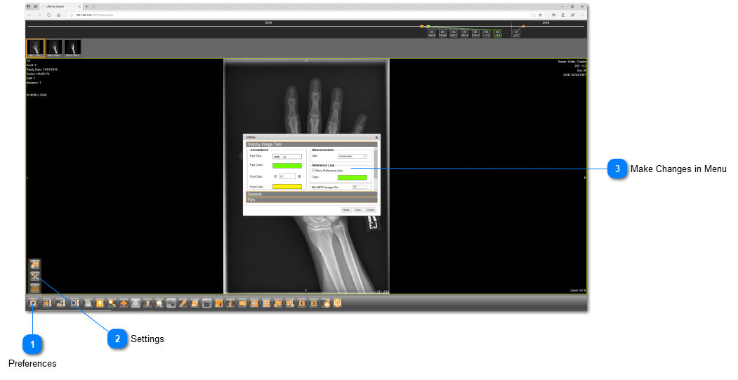Click the Min MPR Images No. field

(360, 187)
